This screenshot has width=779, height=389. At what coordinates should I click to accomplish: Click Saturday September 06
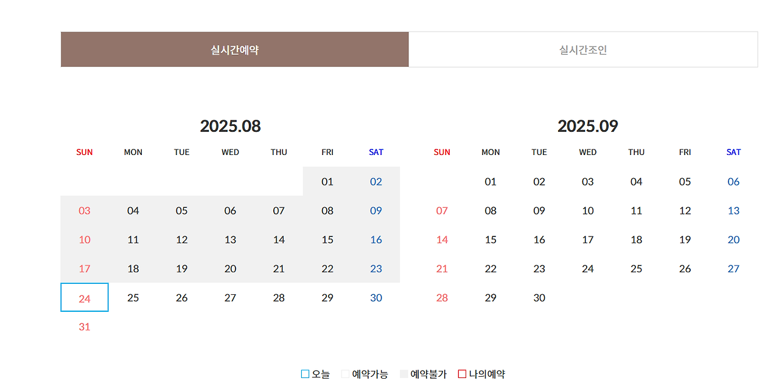(x=733, y=181)
